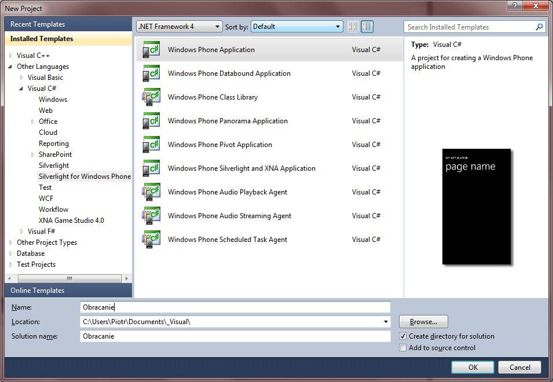Select the Audio Streaming Agent template icon
Image resolution: width=553 pixels, height=382 pixels.
151,216
